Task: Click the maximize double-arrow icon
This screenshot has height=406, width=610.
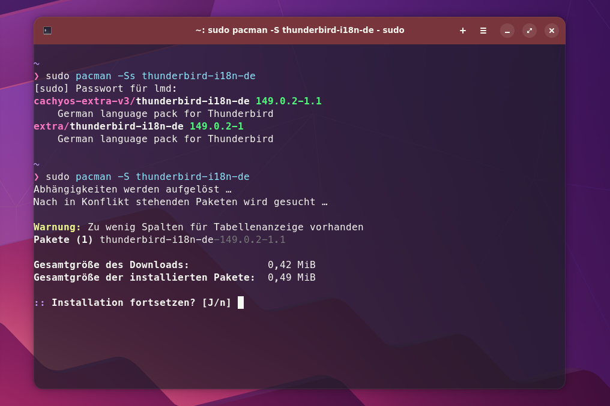Action: tap(530, 30)
